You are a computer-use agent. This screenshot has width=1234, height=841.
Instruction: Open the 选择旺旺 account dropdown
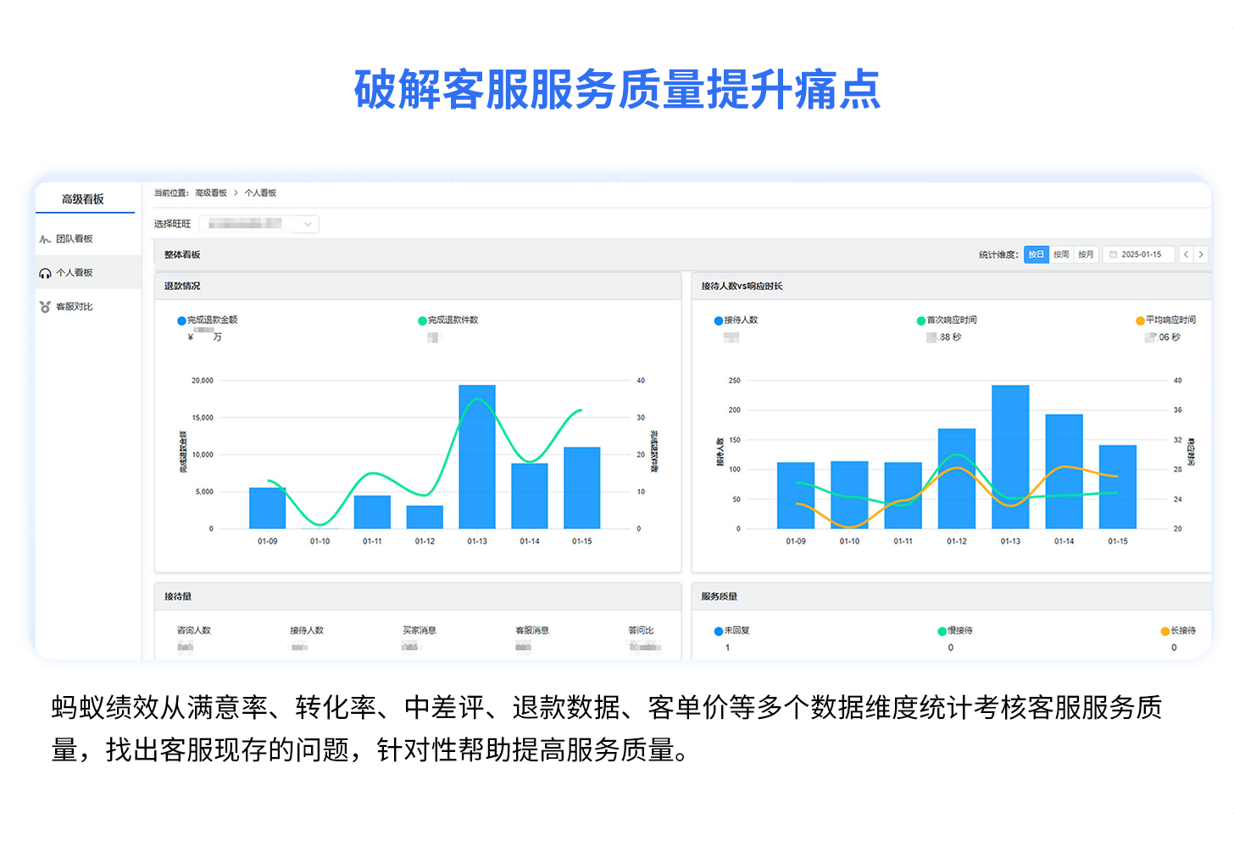258,224
